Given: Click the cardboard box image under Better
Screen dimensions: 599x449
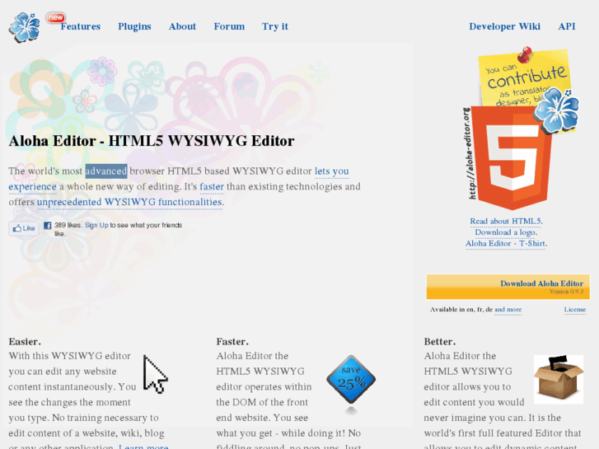Looking at the screenshot, I should click(559, 380).
